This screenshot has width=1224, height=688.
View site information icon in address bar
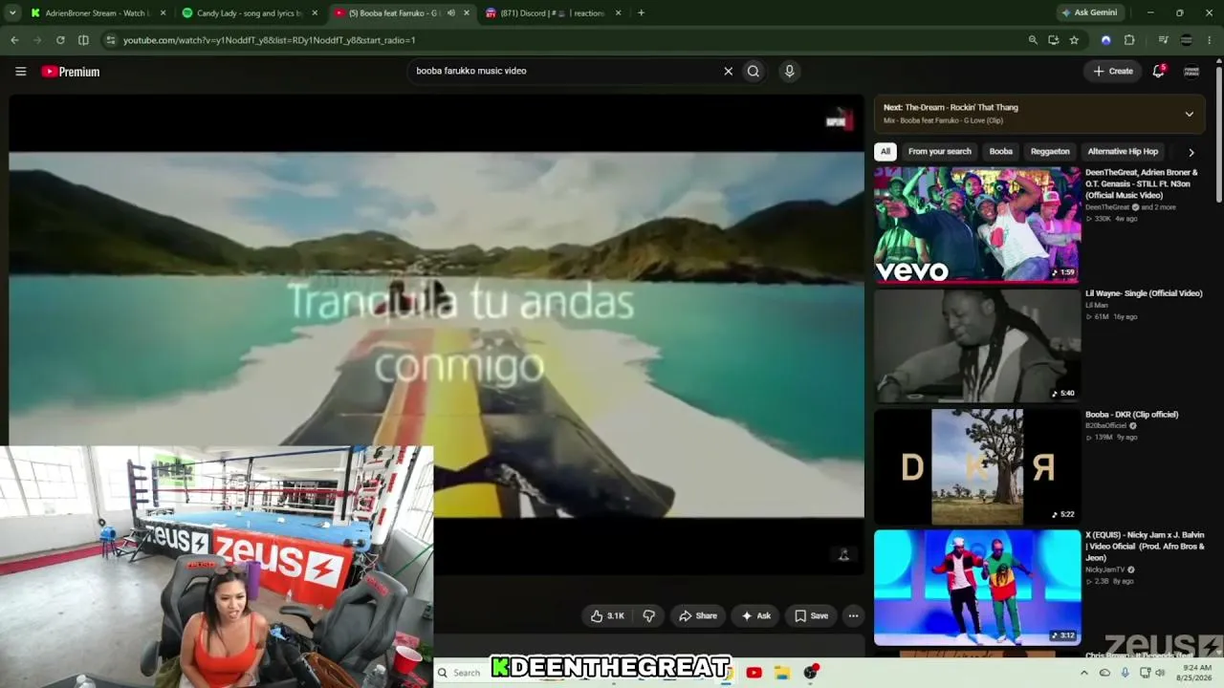[x=111, y=40]
